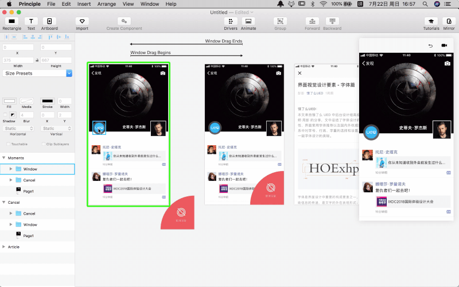Click the record video icon in preview

(444, 45)
